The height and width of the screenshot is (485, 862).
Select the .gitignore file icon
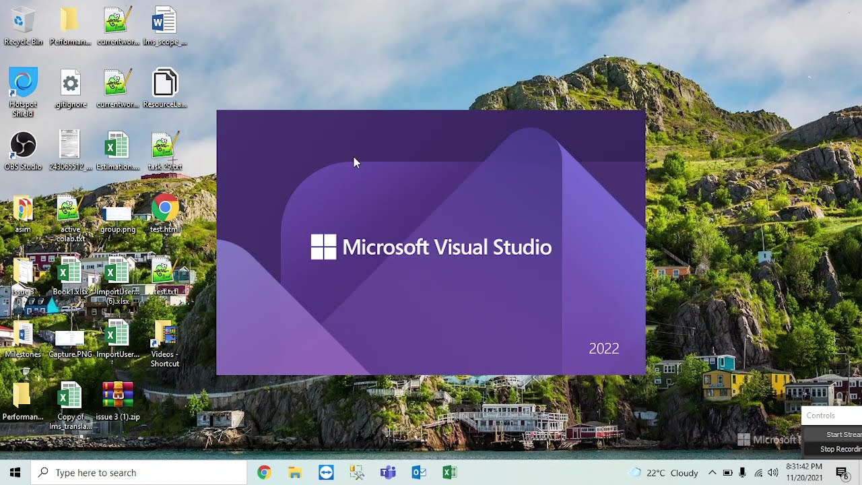point(70,89)
